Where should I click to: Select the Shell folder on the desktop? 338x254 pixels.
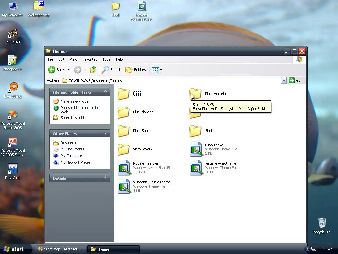116,9
